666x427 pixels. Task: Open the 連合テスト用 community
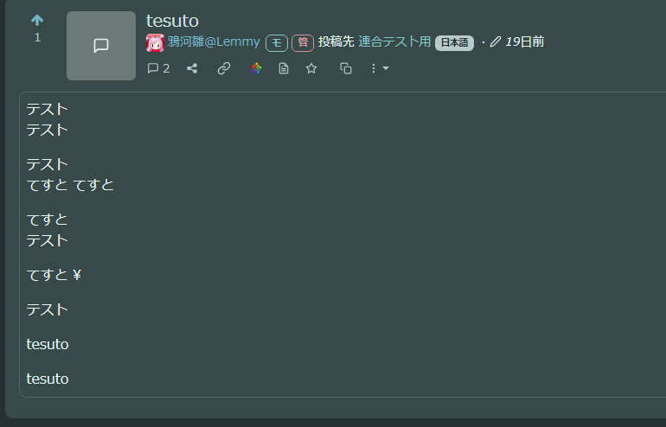[x=394, y=41]
